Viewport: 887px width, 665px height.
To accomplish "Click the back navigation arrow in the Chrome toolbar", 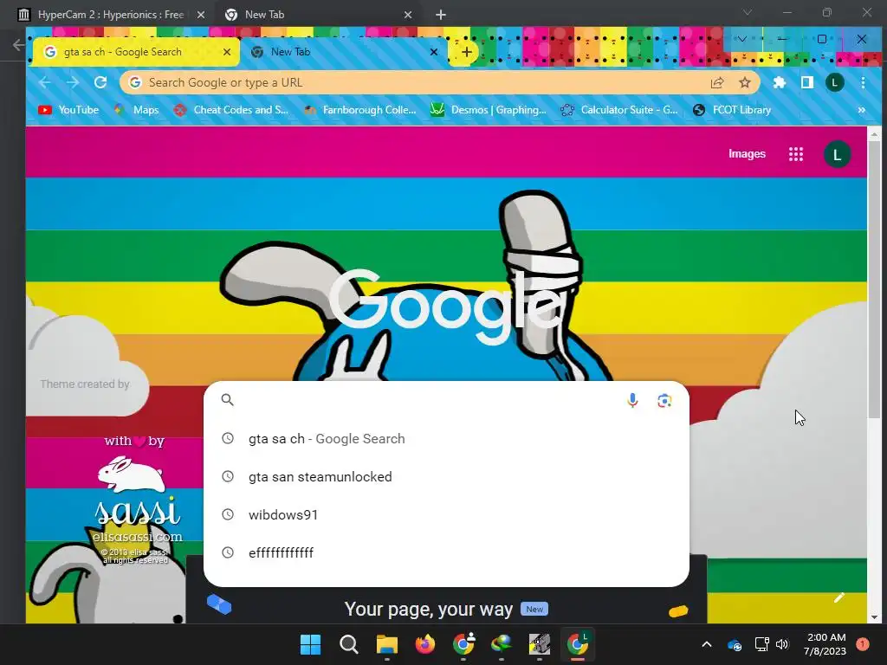I will click(45, 82).
